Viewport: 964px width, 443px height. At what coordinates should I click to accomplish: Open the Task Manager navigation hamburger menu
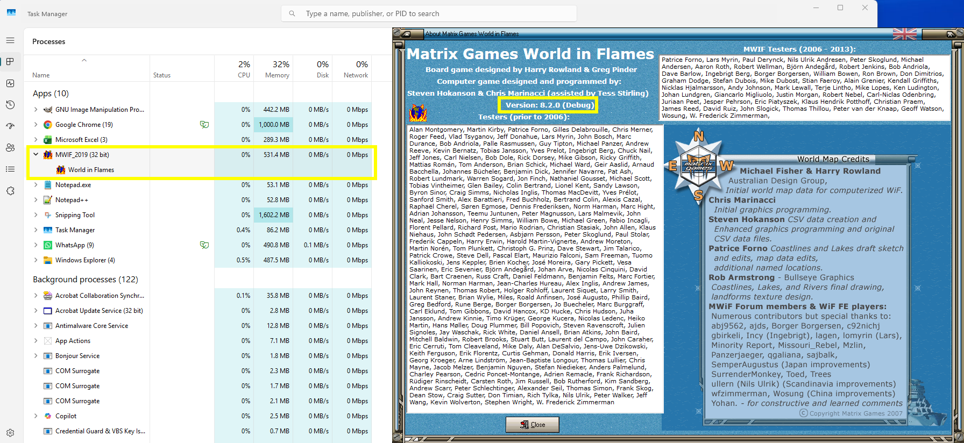pos(10,40)
